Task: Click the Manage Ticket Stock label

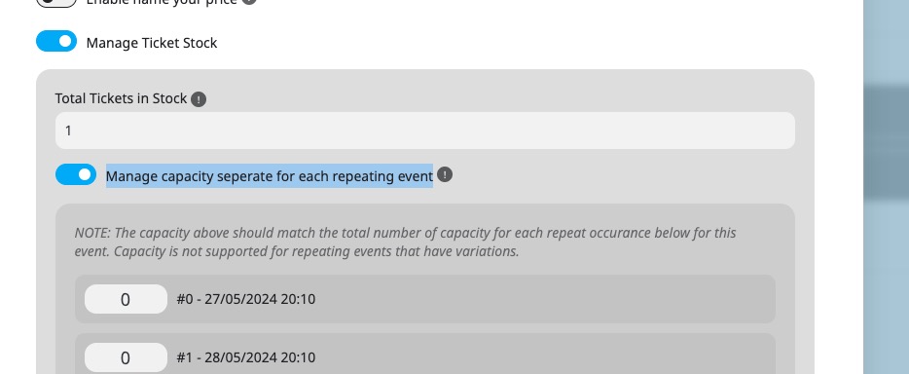Action: click(152, 43)
